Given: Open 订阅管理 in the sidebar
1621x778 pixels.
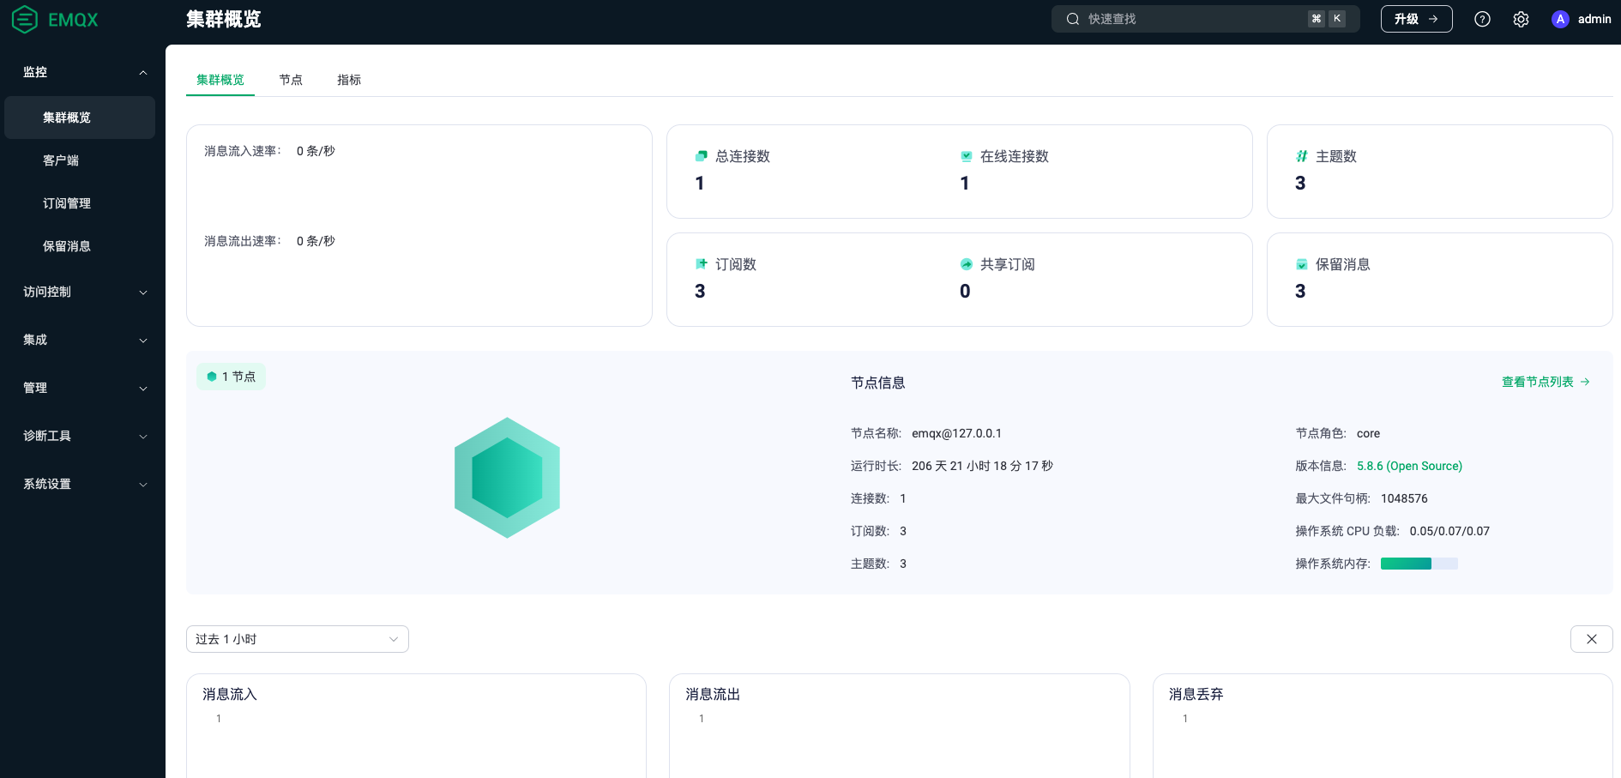Looking at the screenshot, I should click(x=80, y=203).
